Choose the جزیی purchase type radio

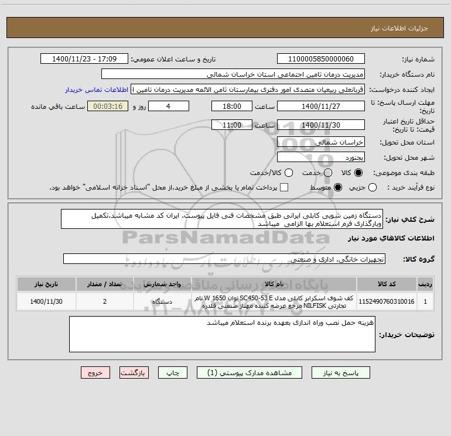[372, 187]
